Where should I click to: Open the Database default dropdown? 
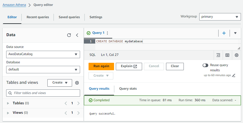pyautogui.click(x=43, y=69)
